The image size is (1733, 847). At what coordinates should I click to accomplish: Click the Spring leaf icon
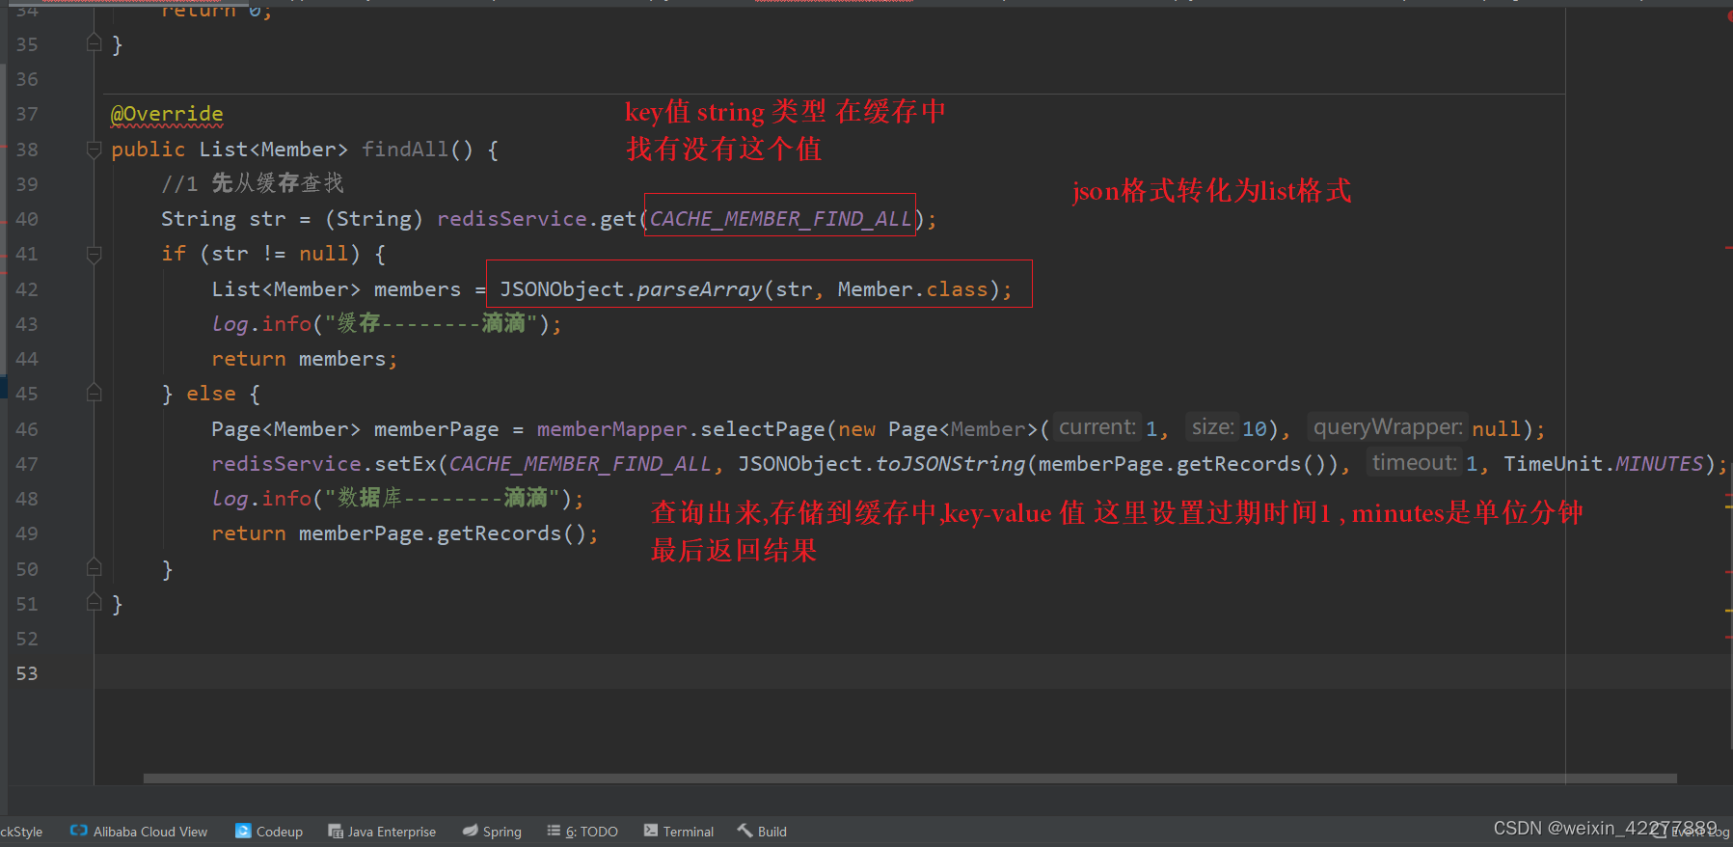(470, 831)
